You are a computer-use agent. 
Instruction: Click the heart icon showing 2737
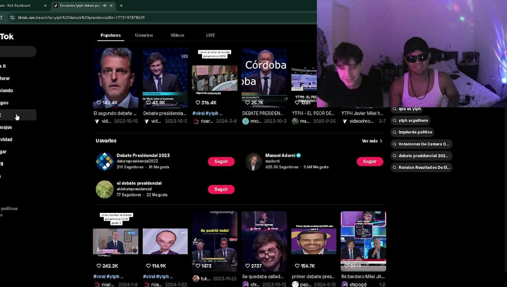[247, 266]
